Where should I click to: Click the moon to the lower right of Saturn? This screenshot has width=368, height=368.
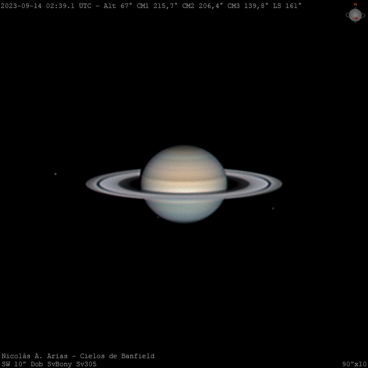(273, 208)
